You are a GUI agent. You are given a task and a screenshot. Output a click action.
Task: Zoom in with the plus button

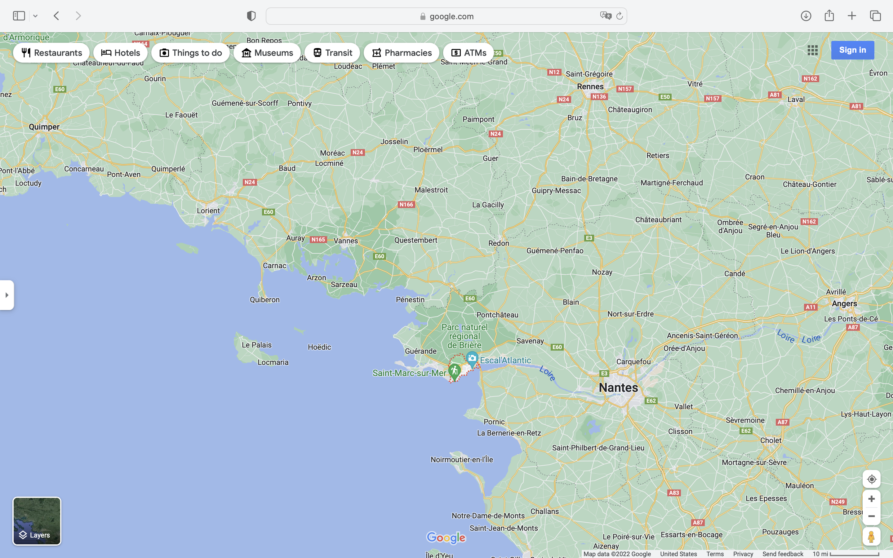[x=871, y=499]
